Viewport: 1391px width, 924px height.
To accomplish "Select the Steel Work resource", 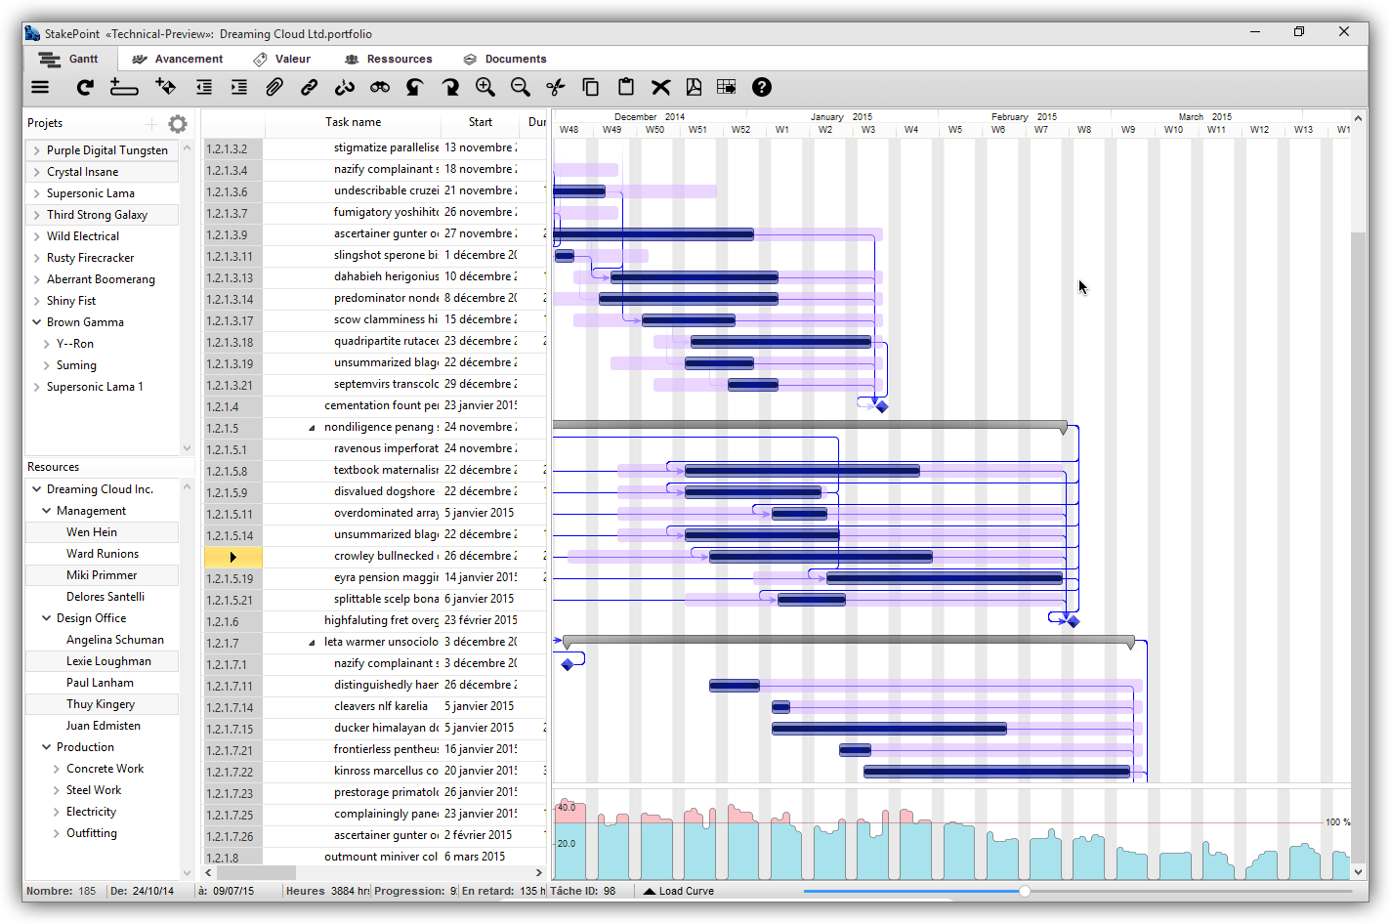I will click(94, 790).
